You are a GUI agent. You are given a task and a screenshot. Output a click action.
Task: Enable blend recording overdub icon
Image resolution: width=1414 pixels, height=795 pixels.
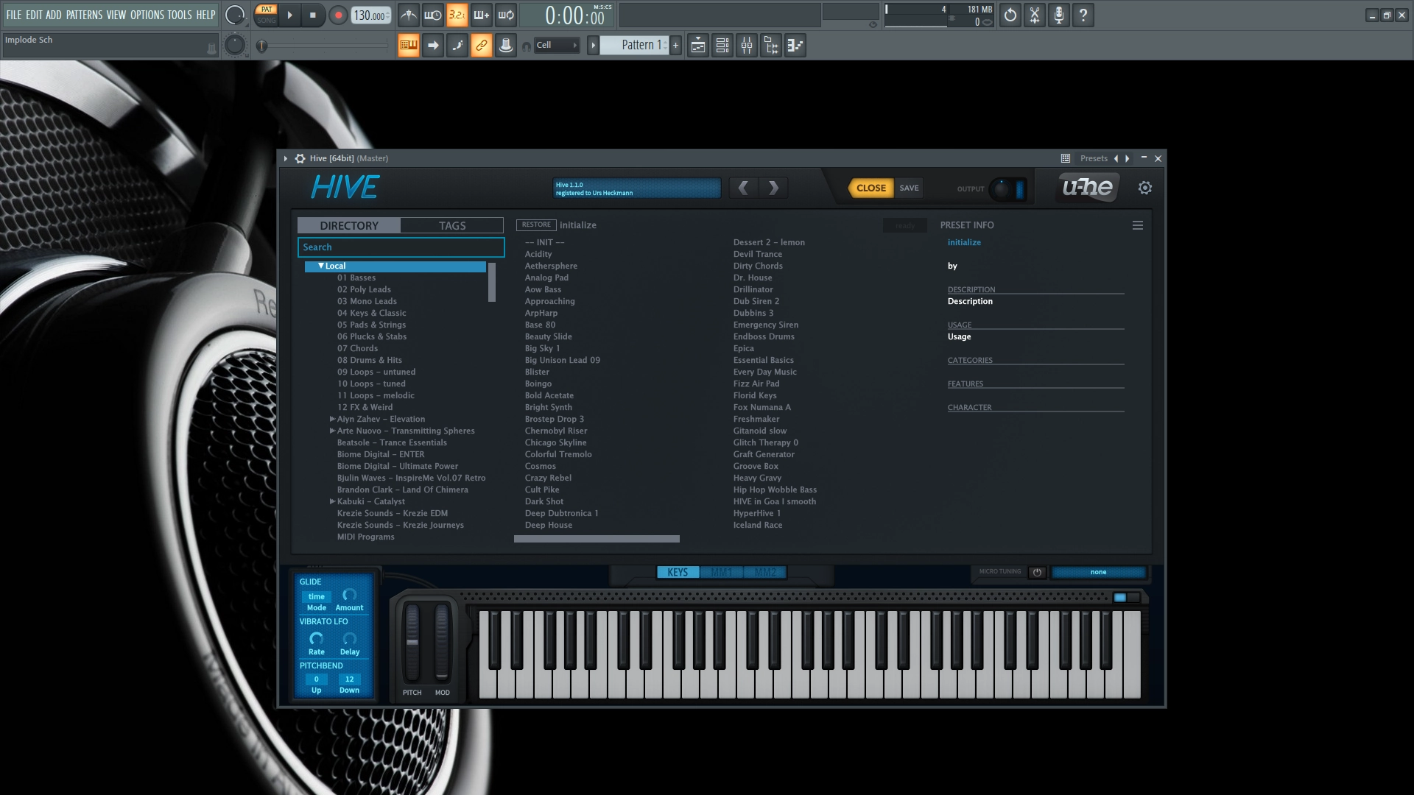[x=482, y=15]
